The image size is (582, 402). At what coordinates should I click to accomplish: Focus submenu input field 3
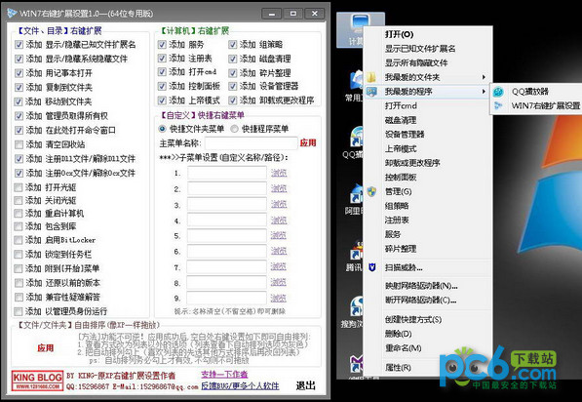[x=227, y=205]
